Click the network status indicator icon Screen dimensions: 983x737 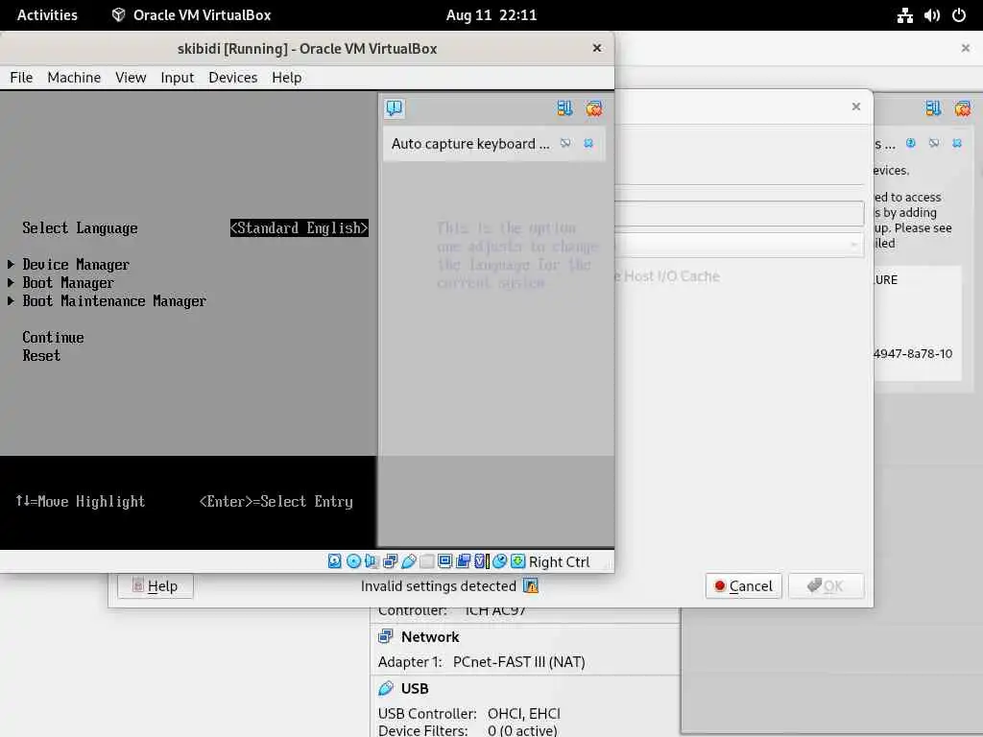pyautogui.click(x=390, y=560)
